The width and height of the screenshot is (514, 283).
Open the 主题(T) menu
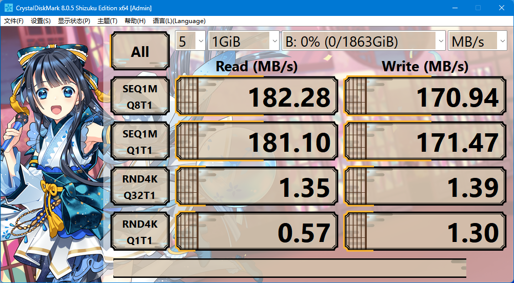(x=107, y=21)
